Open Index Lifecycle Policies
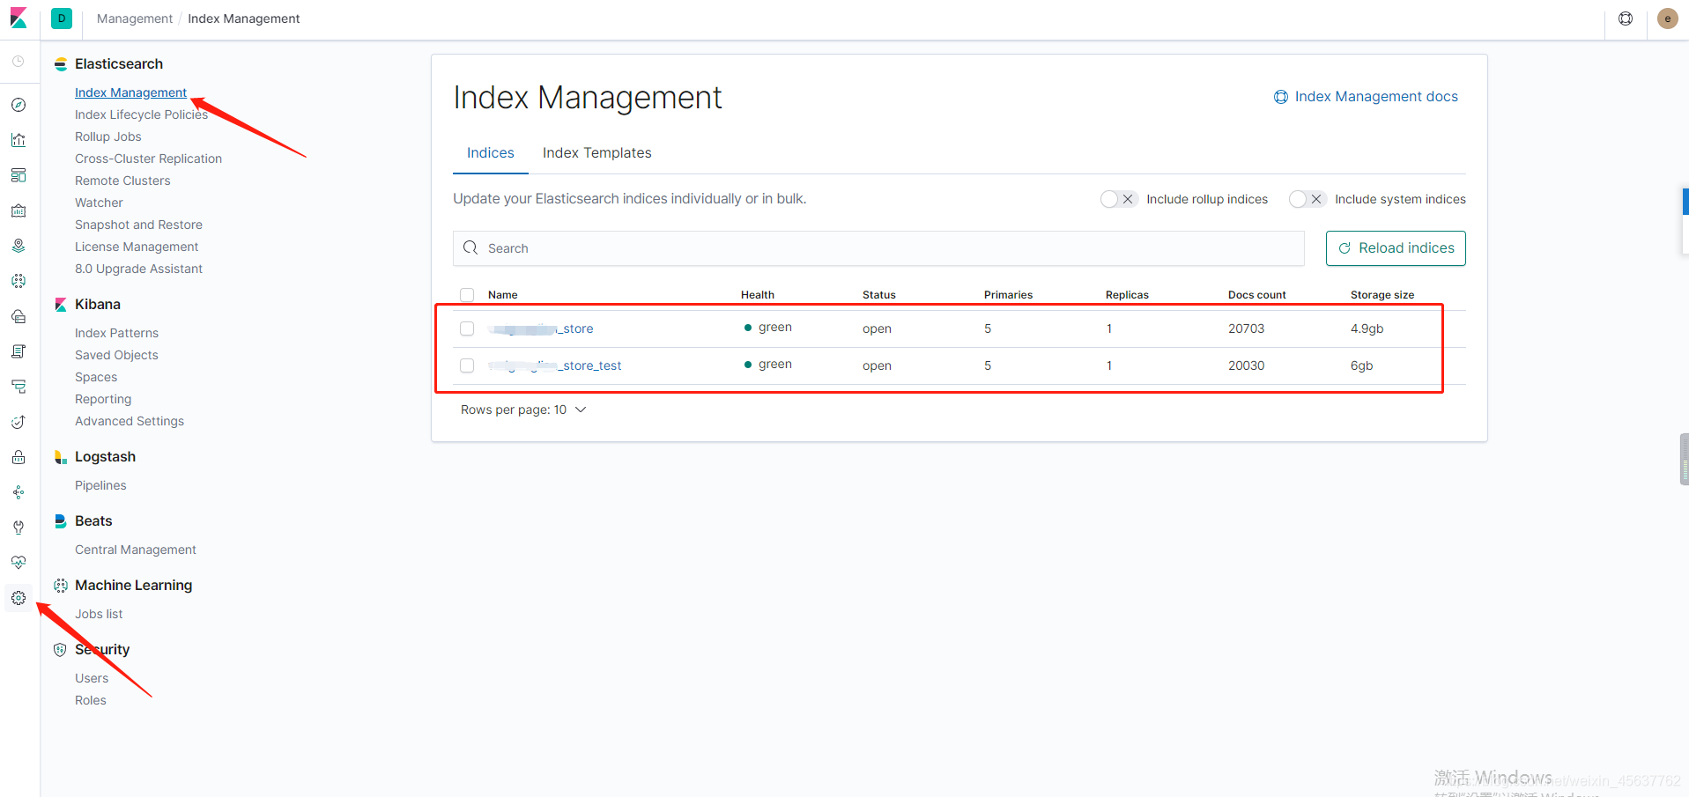The width and height of the screenshot is (1689, 797). pyautogui.click(x=141, y=114)
